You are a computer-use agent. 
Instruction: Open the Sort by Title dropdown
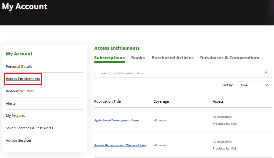click(255, 85)
